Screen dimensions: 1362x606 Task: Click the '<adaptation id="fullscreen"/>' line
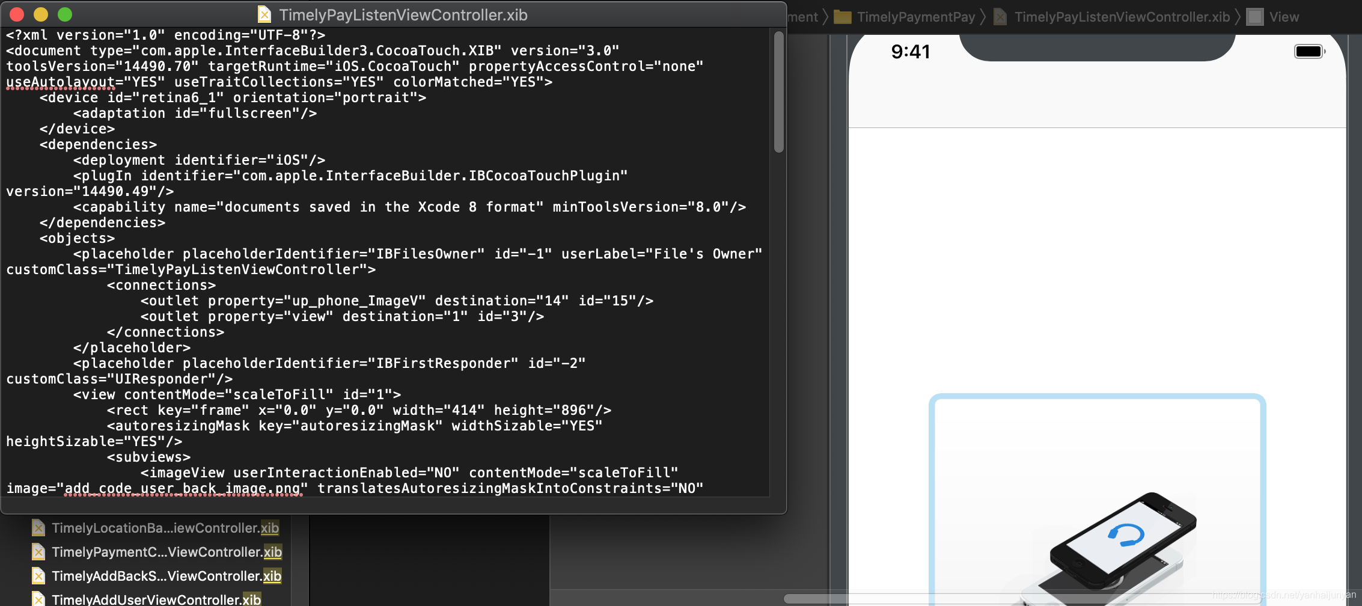(x=195, y=113)
